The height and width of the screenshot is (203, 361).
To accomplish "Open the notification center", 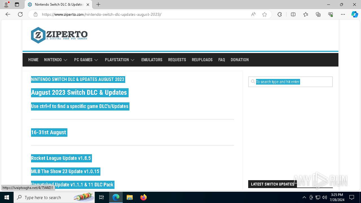I will [352, 197].
